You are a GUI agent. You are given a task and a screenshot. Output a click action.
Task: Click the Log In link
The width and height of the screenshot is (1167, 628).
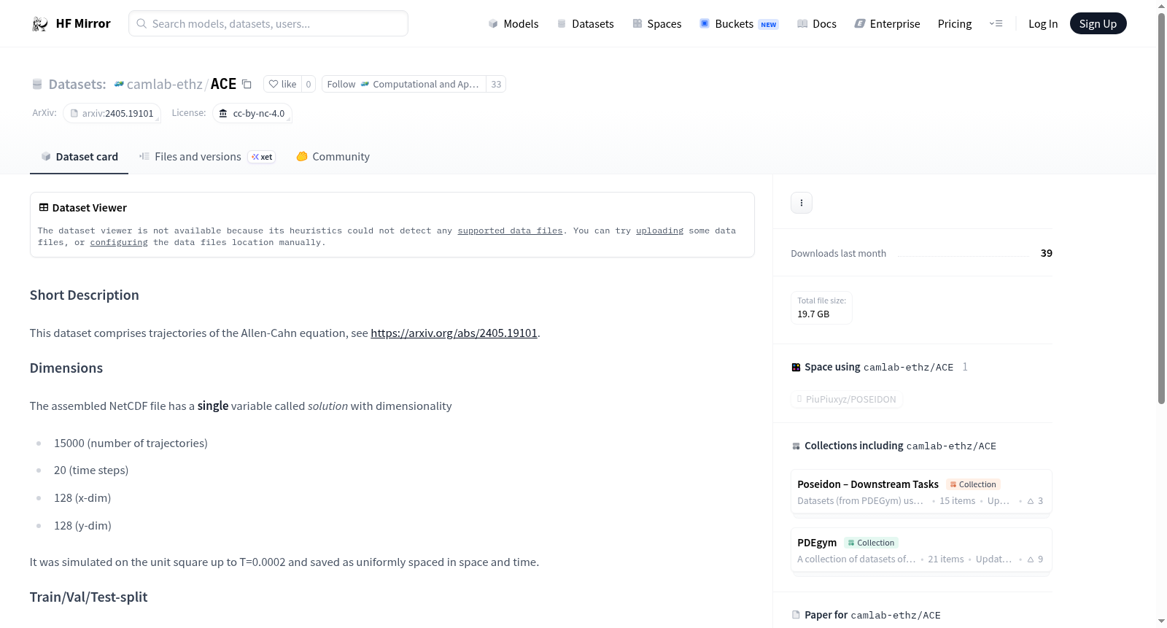point(1043,24)
